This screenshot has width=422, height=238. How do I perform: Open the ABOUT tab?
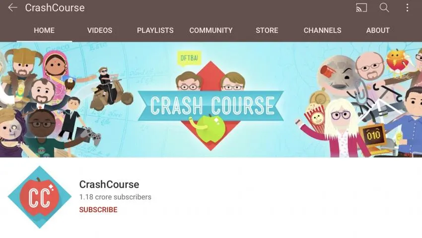(x=378, y=30)
